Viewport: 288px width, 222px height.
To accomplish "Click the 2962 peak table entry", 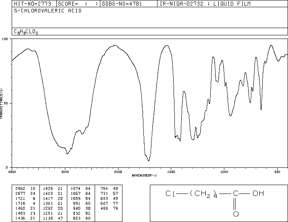I will pos(25,189).
